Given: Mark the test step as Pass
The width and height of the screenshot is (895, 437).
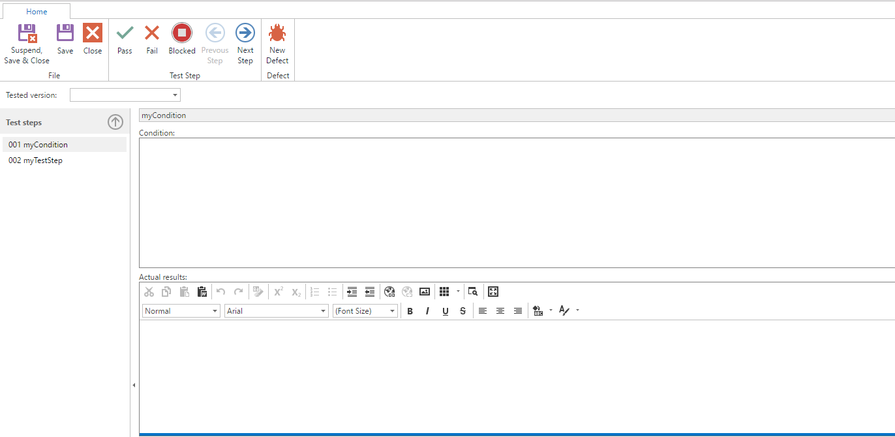Looking at the screenshot, I should [x=125, y=39].
